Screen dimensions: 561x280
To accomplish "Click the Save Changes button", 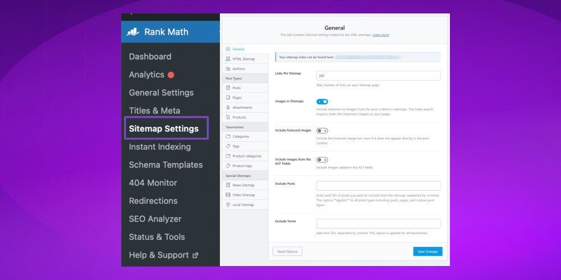I will [x=427, y=251].
